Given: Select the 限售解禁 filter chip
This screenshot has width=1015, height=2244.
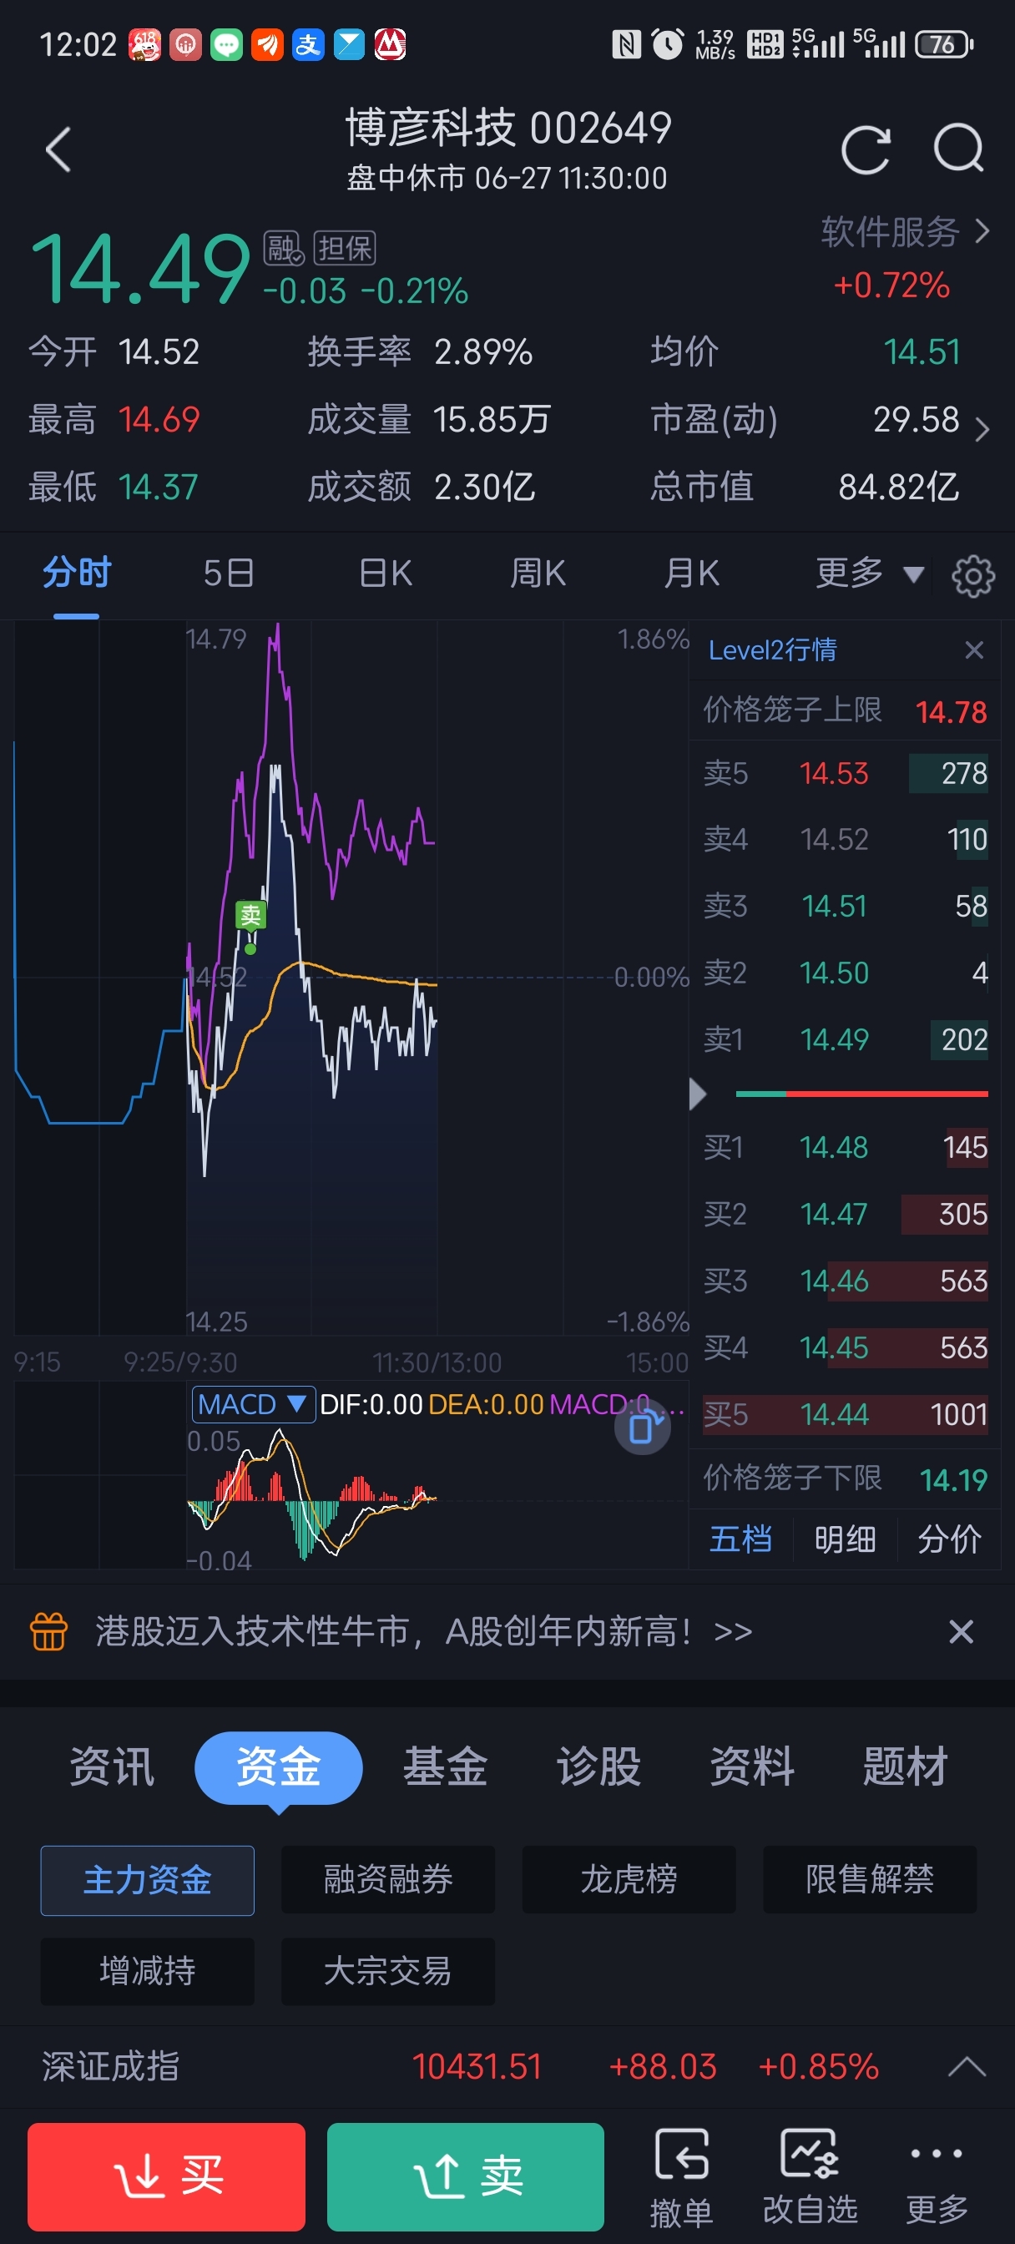Looking at the screenshot, I should coord(870,1880).
